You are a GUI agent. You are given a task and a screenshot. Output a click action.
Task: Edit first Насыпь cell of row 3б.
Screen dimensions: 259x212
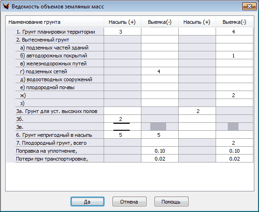pyautogui.click(x=122, y=119)
